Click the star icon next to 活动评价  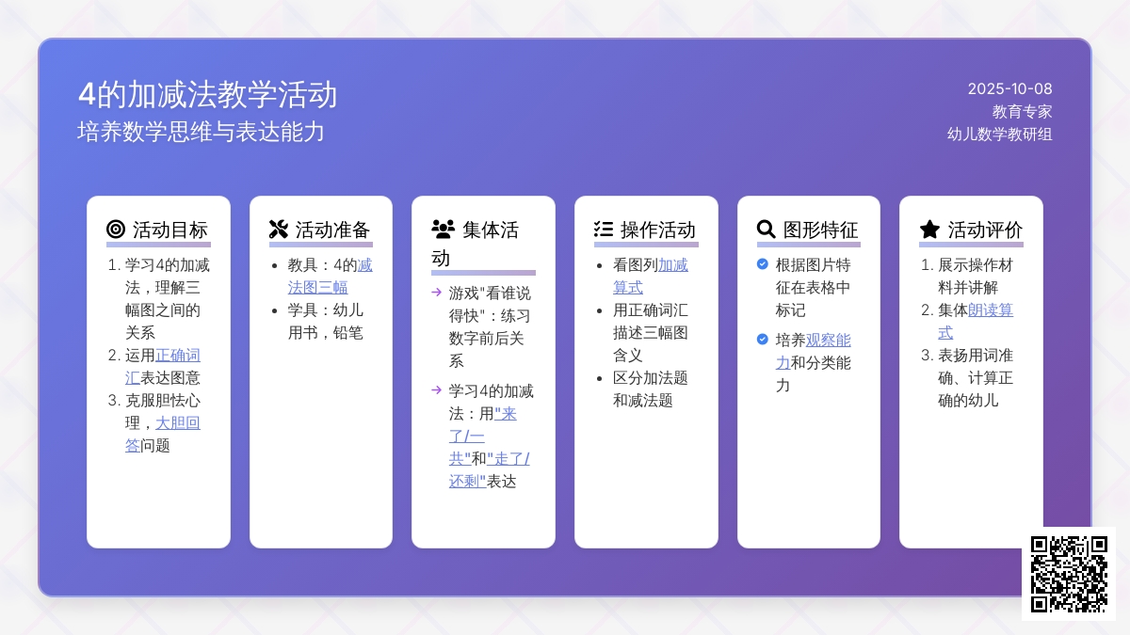pos(928,227)
